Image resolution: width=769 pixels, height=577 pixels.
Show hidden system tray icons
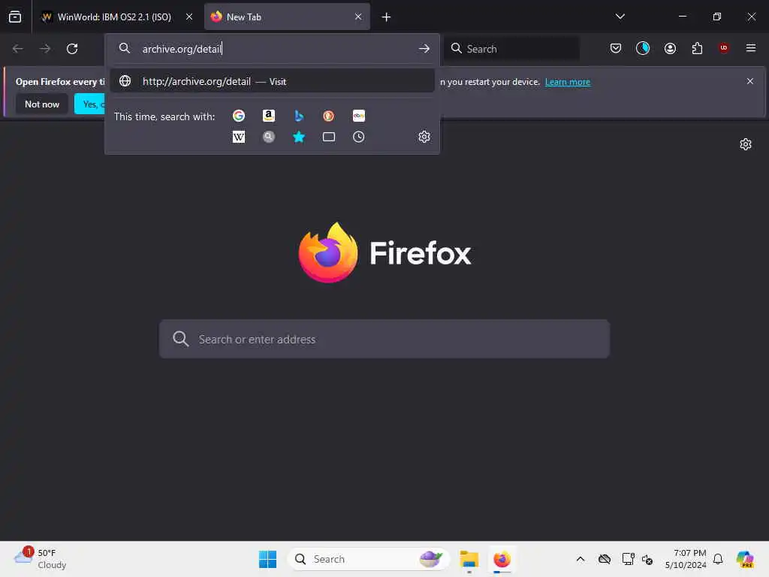(x=581, y=559)
